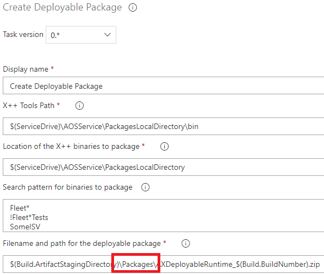324x274 pixels.
Task: Click the Filename and path for deployable package label
Action: pyautogui.click(x=82, y=243)
